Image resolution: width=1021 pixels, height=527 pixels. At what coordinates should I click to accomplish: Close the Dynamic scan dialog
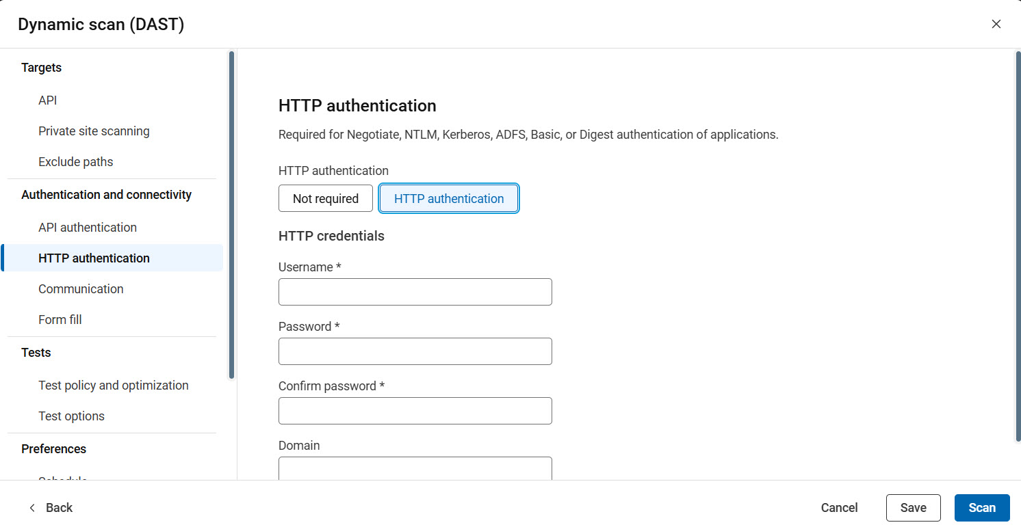pyautogui.click(x=996, y=23)
